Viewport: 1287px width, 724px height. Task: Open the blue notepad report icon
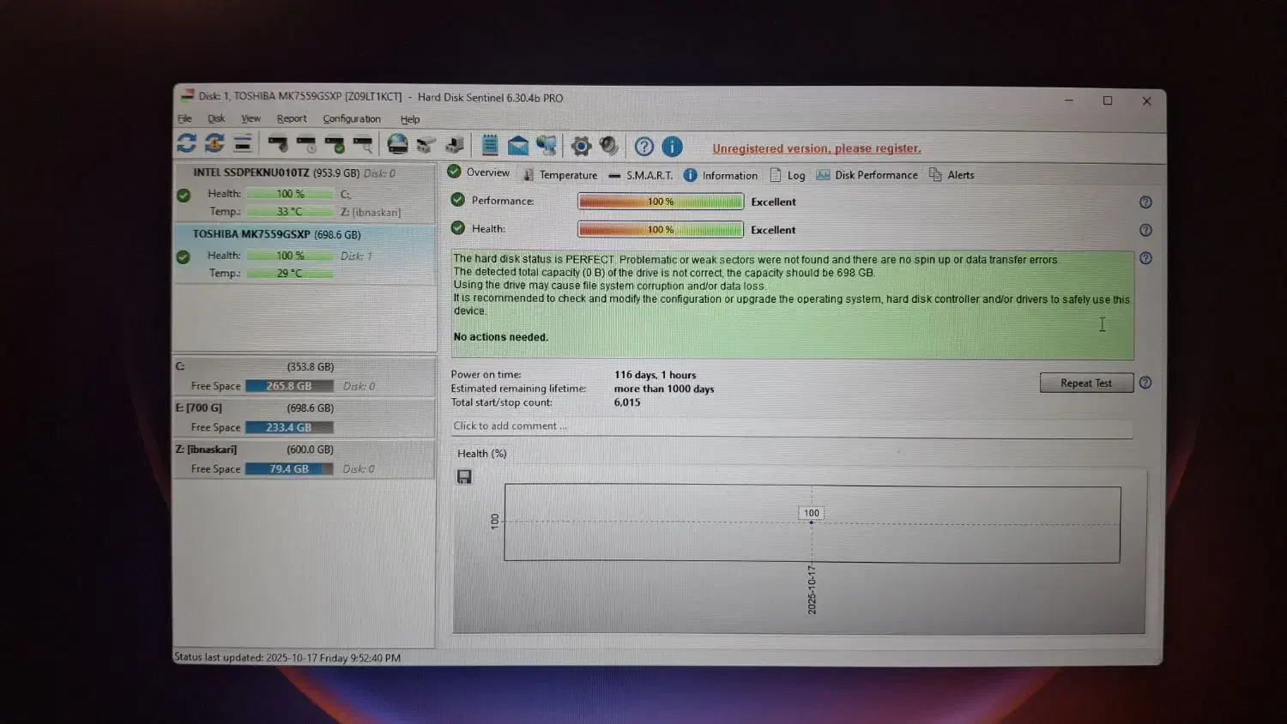pos(490,145)
